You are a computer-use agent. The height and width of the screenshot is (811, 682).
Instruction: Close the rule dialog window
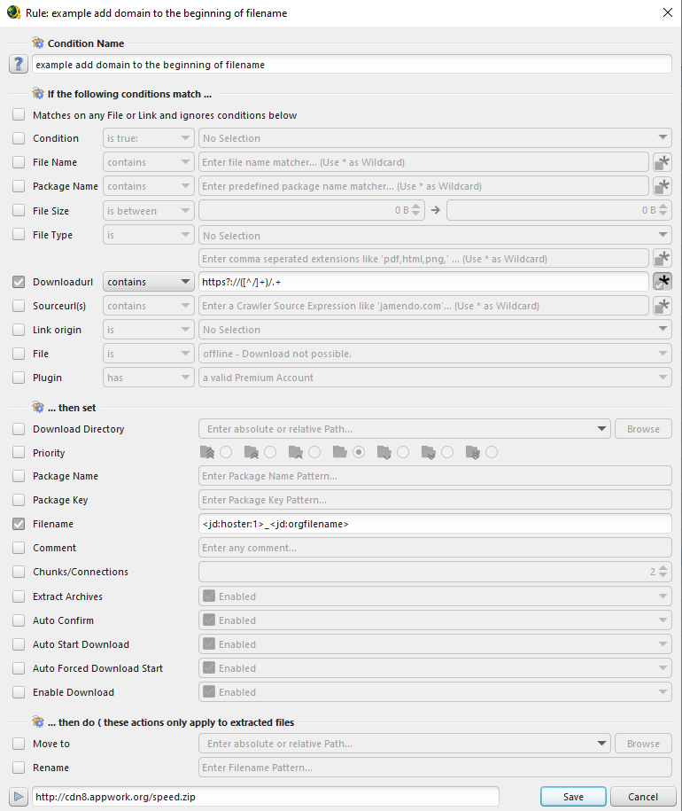pyautogui.click(x=668, y=12)
